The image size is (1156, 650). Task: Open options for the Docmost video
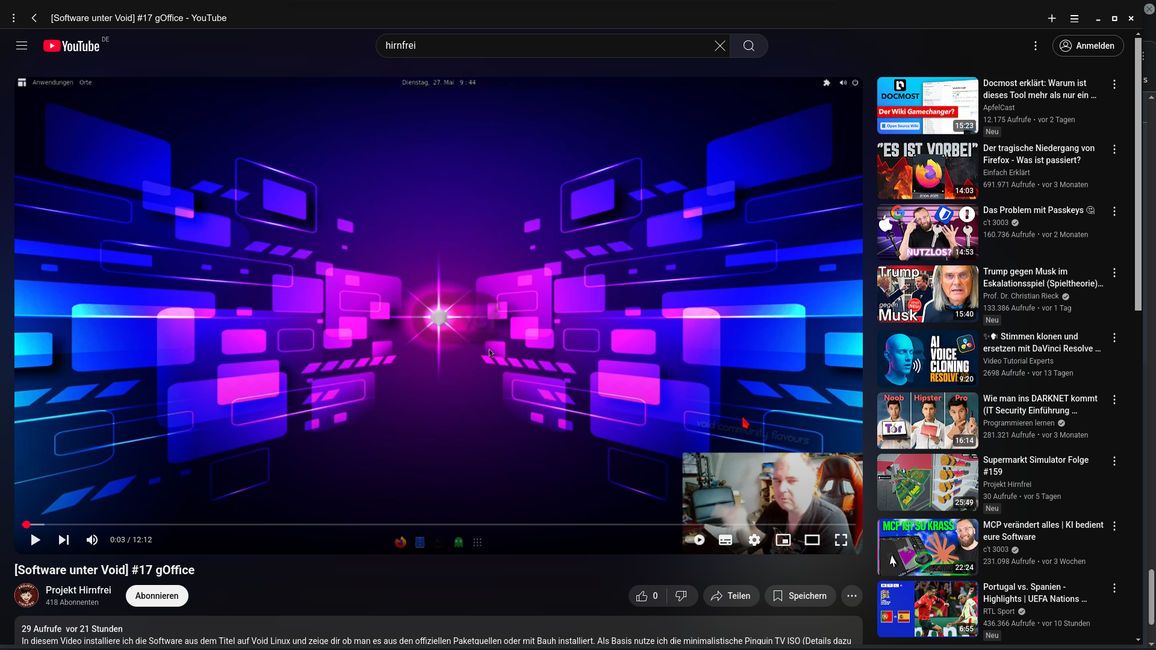point(1114,85)
